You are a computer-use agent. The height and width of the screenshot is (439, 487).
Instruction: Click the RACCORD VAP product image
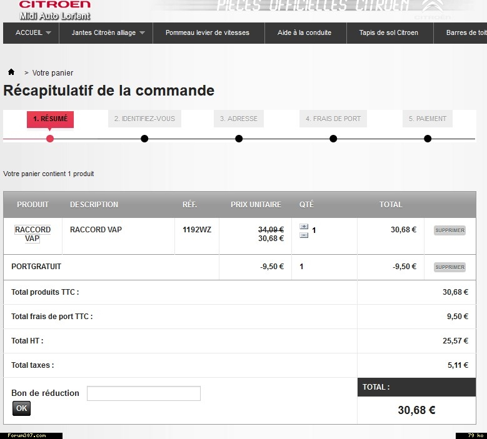33,234
